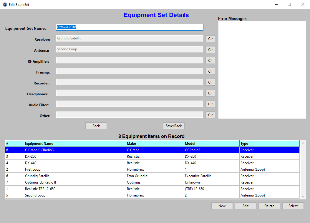Image resolution: width=310 pixels, height=223 pixels.
Task: Click the Type column header
Action: 269,144
